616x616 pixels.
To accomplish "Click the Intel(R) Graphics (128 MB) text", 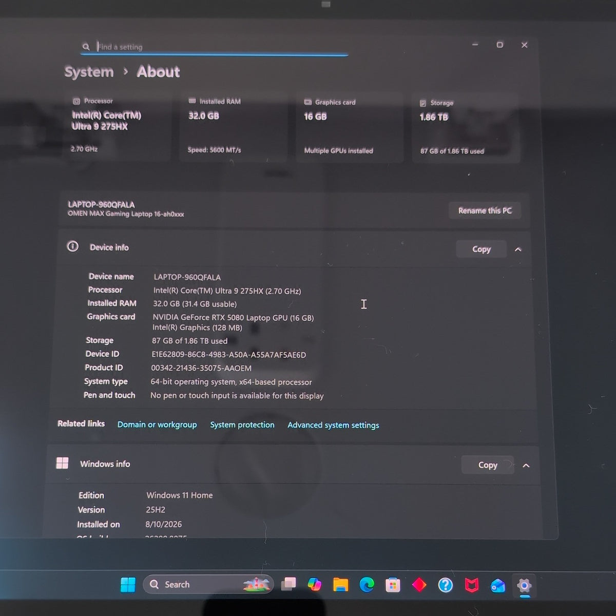I will [x=197, y=328].
